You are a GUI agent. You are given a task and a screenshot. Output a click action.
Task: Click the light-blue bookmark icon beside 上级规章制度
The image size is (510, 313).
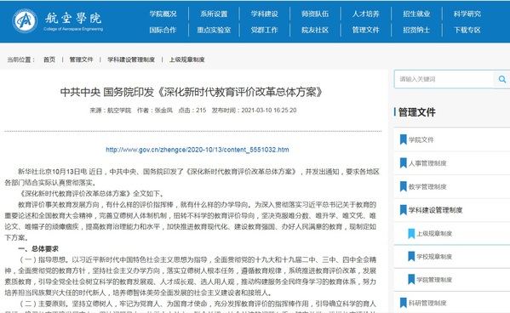[x=411, y=233]
